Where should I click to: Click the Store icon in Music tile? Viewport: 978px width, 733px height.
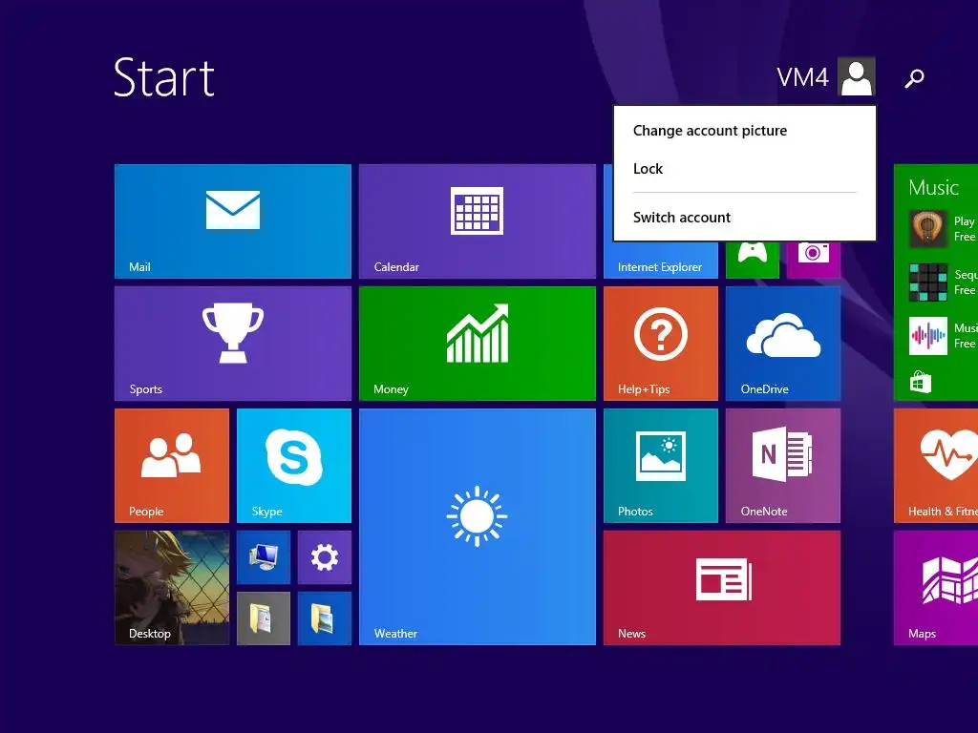click(921, 382)
